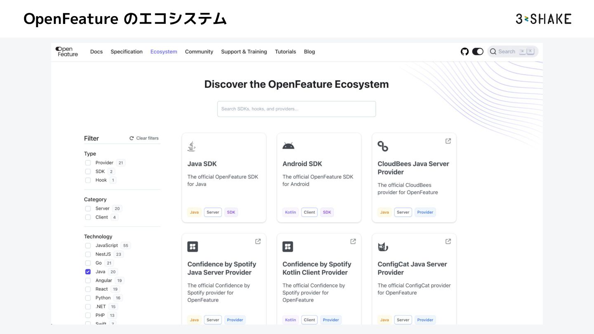Open ConfigCat Java Server Provider card title
The height and width of the screenshot is (334, 594).
[412, 268]
